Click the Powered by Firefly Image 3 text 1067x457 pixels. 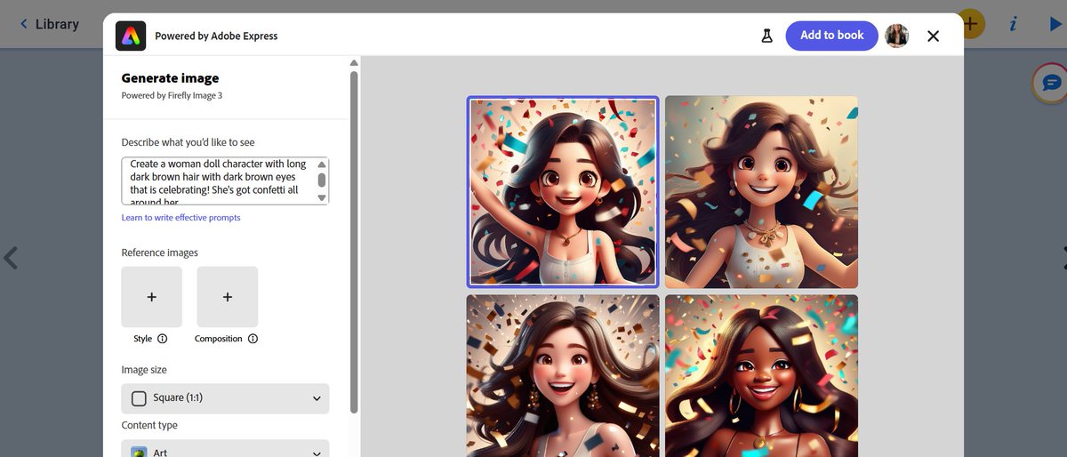(172, 95)
